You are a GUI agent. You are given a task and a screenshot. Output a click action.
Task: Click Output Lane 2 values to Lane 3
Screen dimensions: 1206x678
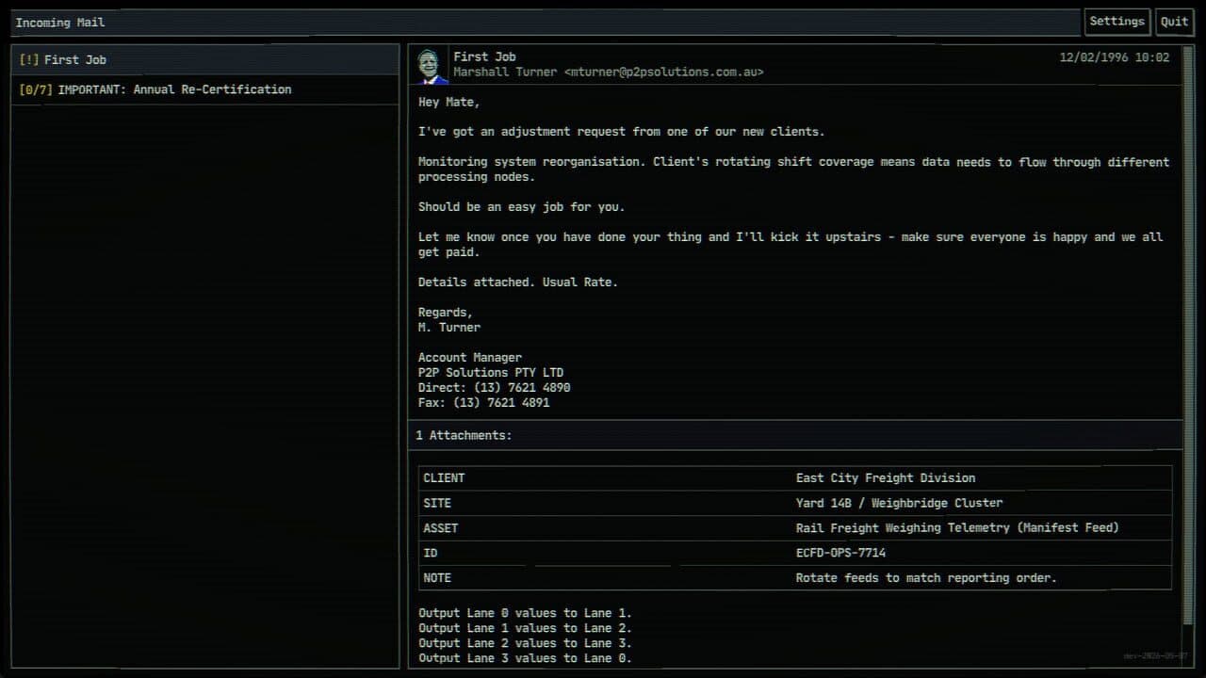coord(525,643)
